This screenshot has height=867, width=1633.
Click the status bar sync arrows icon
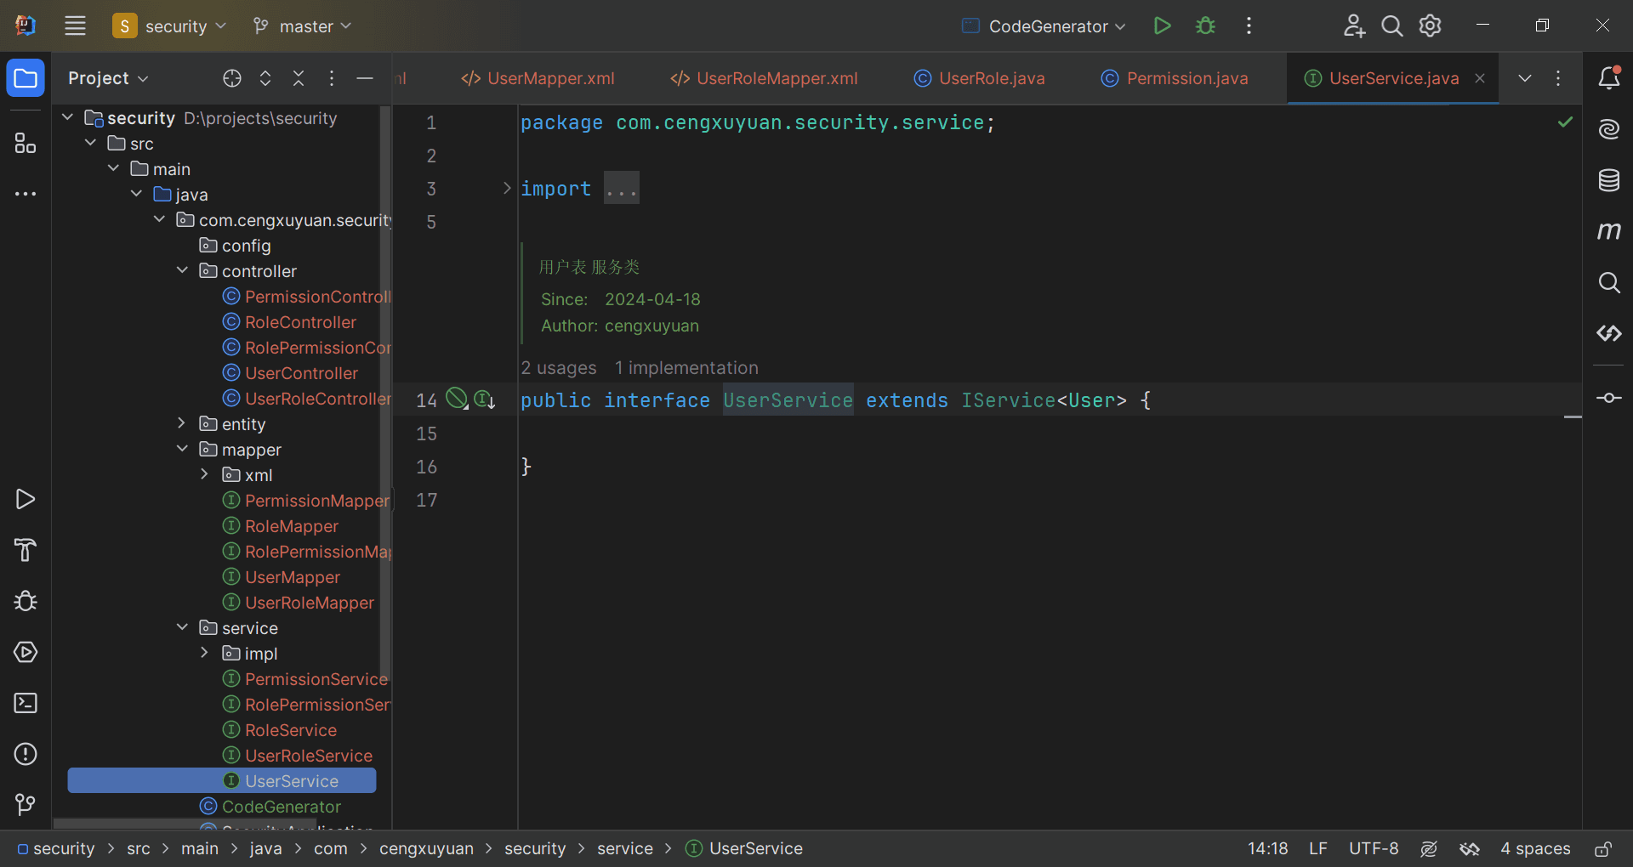coord(1470,848)
